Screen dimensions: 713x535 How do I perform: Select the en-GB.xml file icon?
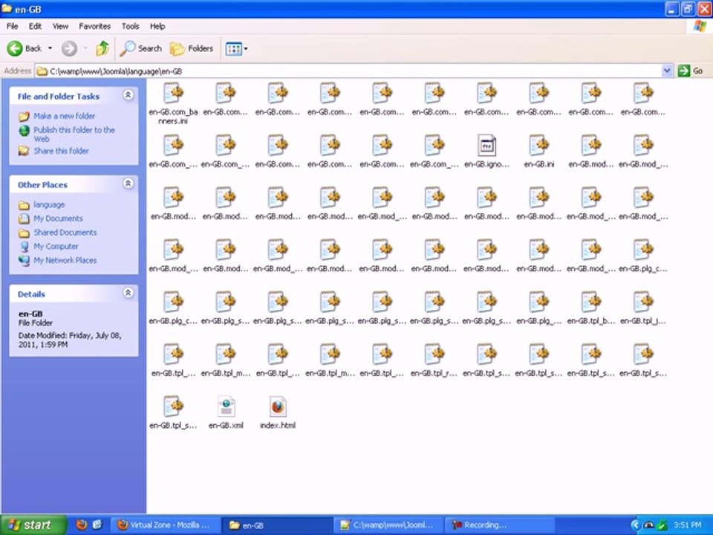point(226,406)
